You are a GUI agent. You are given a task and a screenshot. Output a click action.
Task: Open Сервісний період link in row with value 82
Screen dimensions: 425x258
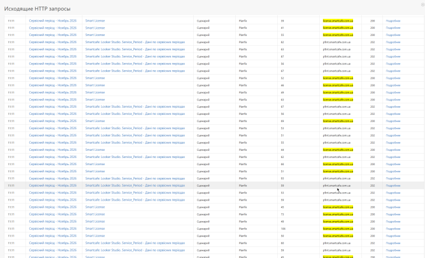point(53,42)
